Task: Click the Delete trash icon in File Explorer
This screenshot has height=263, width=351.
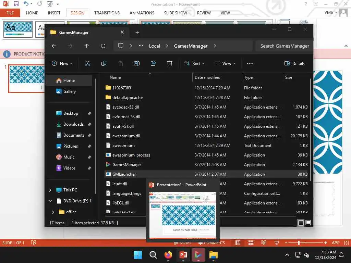Action: (x=170, y=63)
